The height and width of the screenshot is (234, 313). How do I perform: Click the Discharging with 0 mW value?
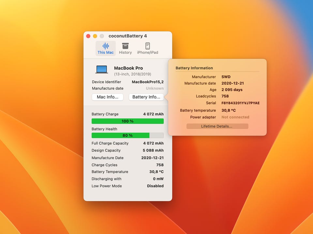(158, 179)
